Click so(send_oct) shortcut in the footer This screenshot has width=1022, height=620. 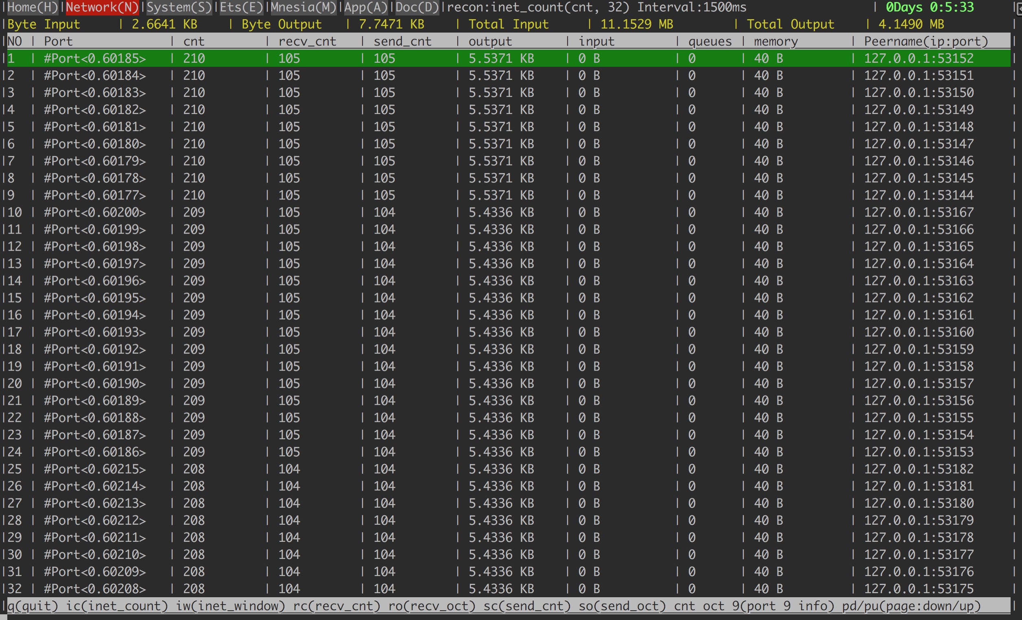pyautogui.click(x=622, y=606)
